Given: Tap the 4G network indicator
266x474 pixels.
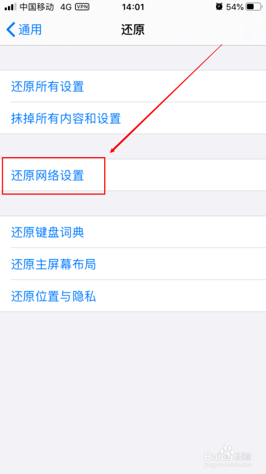Looking at the screenshot, I should pos(66,6).
